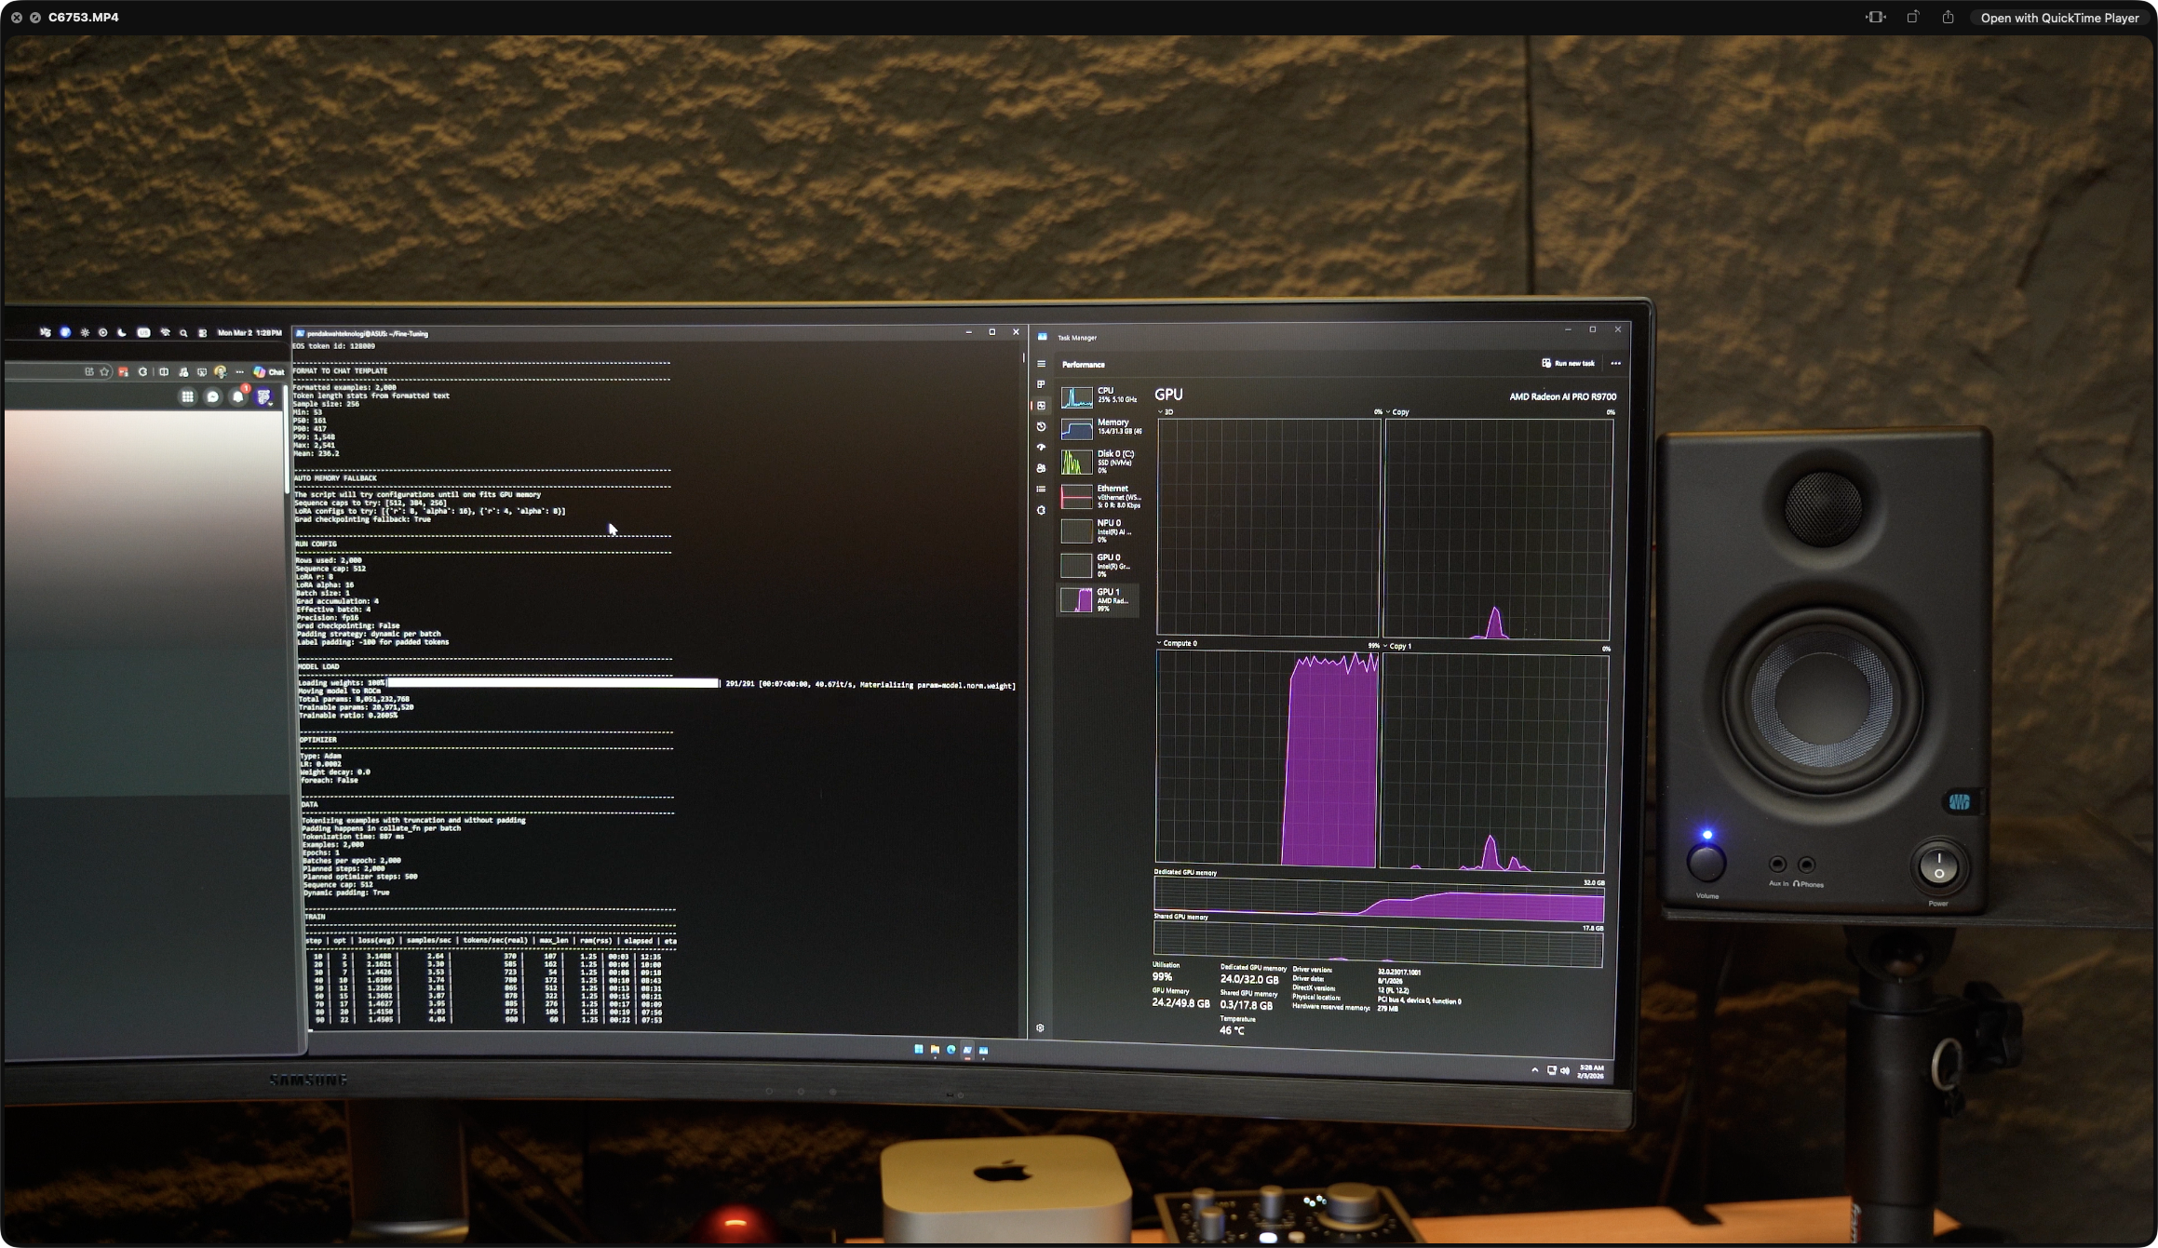Open Task Manager Settings gear

(1040, 1027)
